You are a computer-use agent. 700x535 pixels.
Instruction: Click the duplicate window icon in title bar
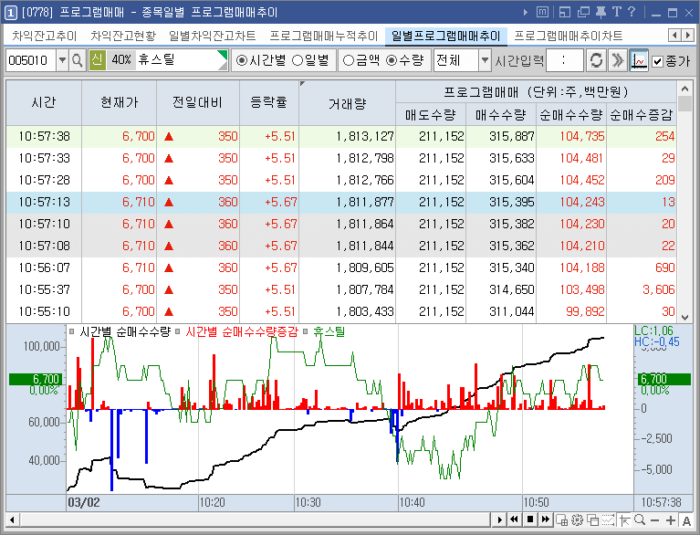pos(583,12)
